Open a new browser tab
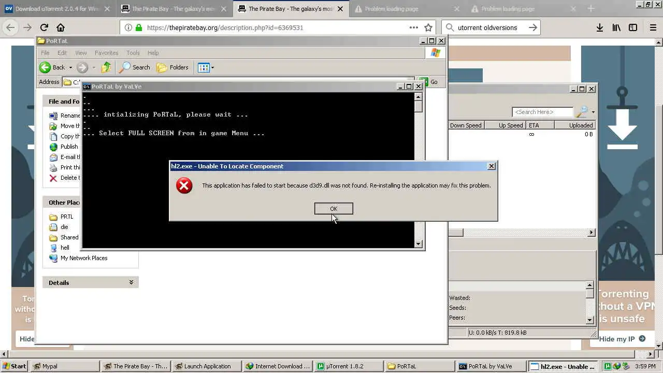Image resolution: width=663 pixels, height=373 pixels. (591, 9)
